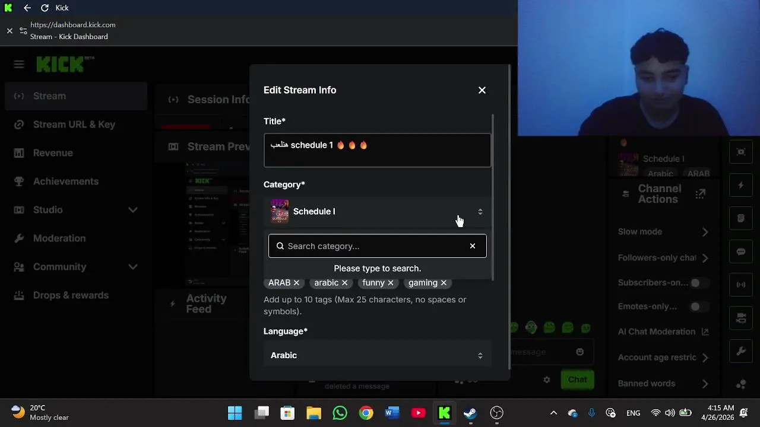Click the lightning bolt icon in right rail

[x=741, y=186]
